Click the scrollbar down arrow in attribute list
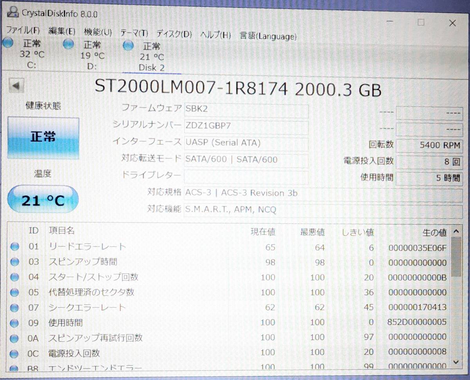This screenshot has height=380, width=470. 456,362
